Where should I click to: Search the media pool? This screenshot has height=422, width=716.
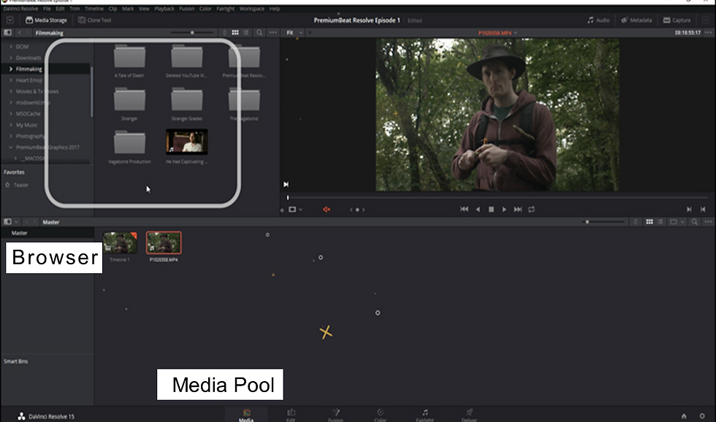(x=695, y=222)
